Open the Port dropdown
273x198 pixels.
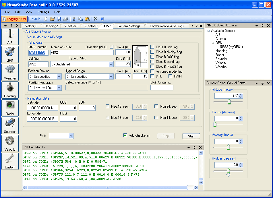(71, 136)
